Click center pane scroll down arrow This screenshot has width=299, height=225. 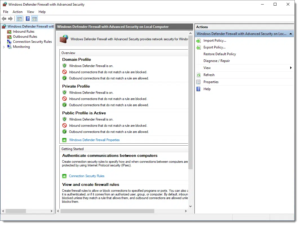coord(190,206)
